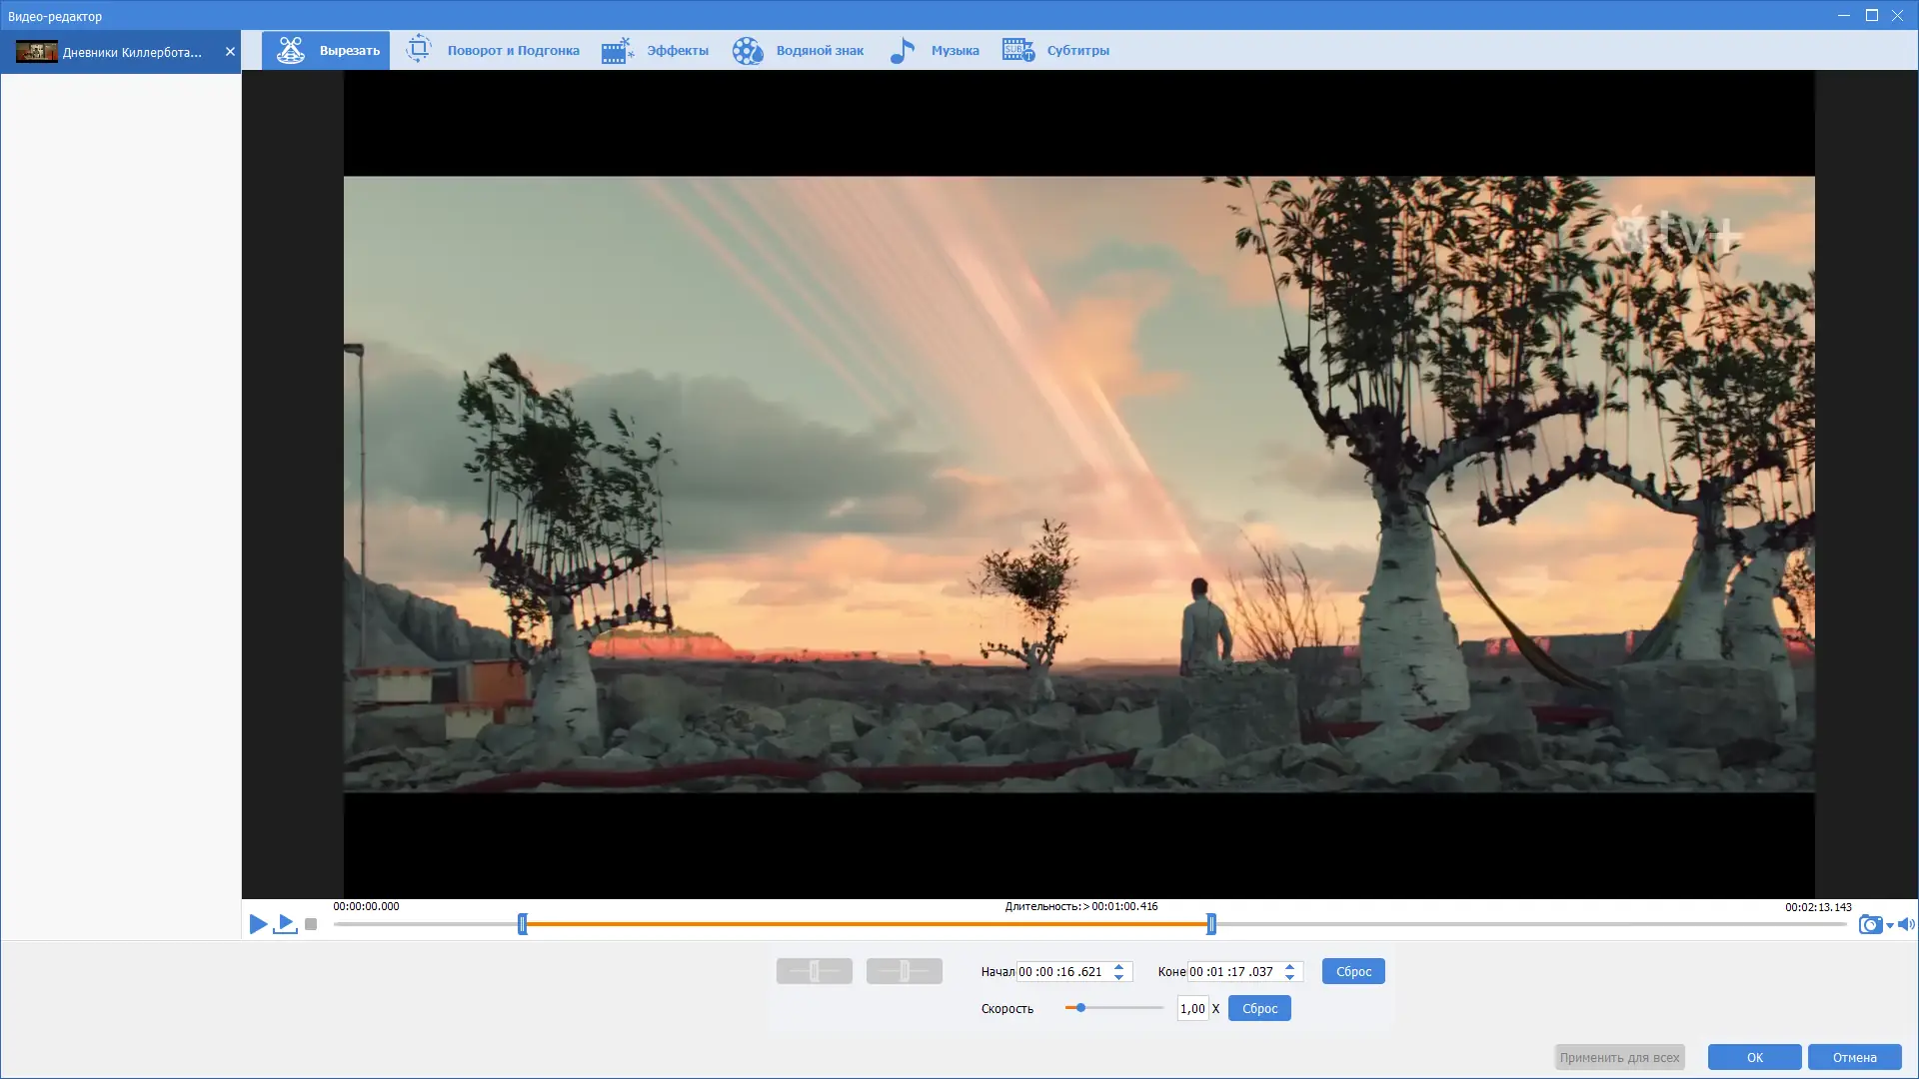The image size is (1919, 1079).
Task: Click the Водяной знак reel icon
Action: pyautogui.click(x=747, y=50)
